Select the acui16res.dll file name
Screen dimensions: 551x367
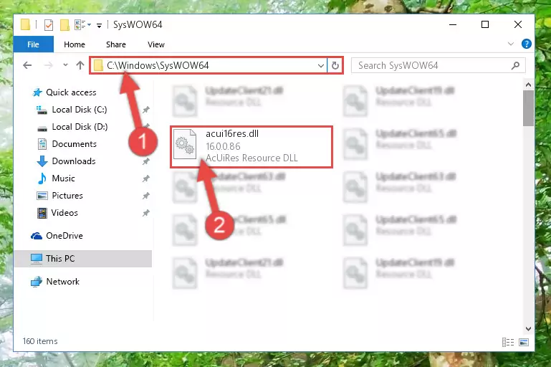point(232,133)
